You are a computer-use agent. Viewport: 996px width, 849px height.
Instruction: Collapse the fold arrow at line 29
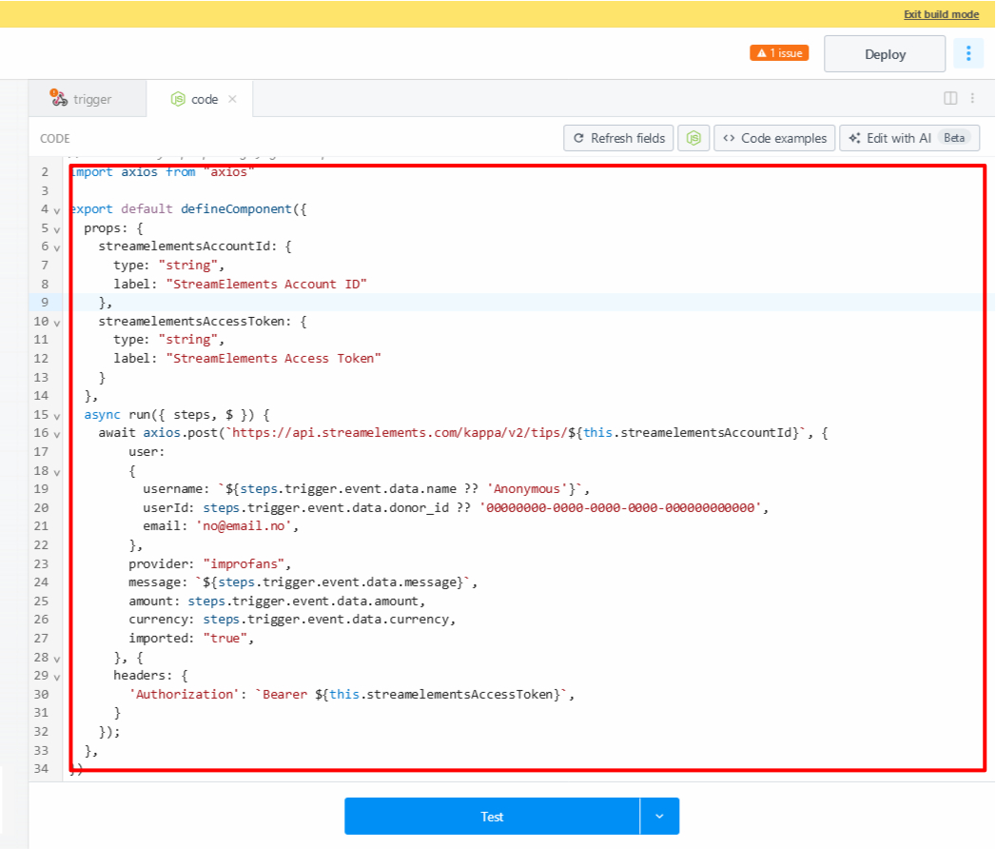click(x=56, y=678)
